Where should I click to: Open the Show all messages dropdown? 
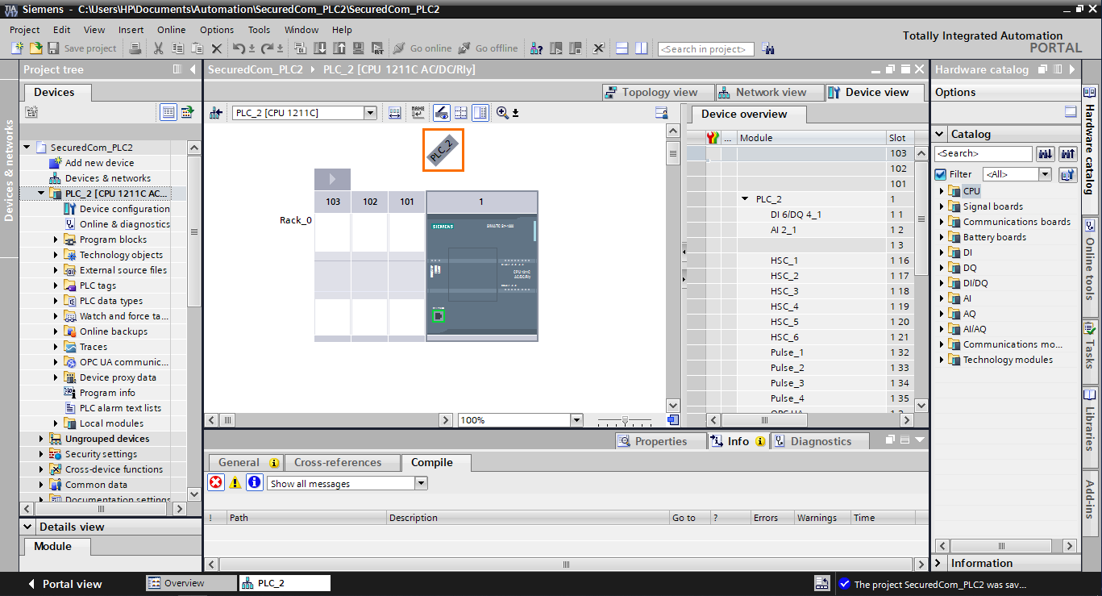click(x=421, y=483)
